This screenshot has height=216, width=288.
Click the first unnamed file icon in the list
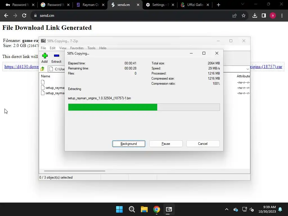pos(43,82)
